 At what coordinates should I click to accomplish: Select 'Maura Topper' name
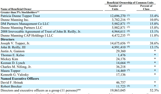pyautogui.click(x=11, y=71)
